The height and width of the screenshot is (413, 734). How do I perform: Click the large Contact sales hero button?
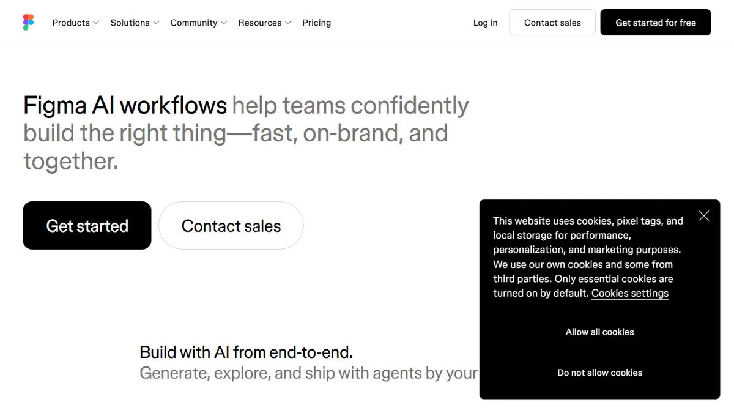tap(231, 225)
